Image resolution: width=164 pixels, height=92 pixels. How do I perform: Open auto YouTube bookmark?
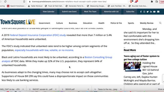pyautogui.click(x=117, y=6)
